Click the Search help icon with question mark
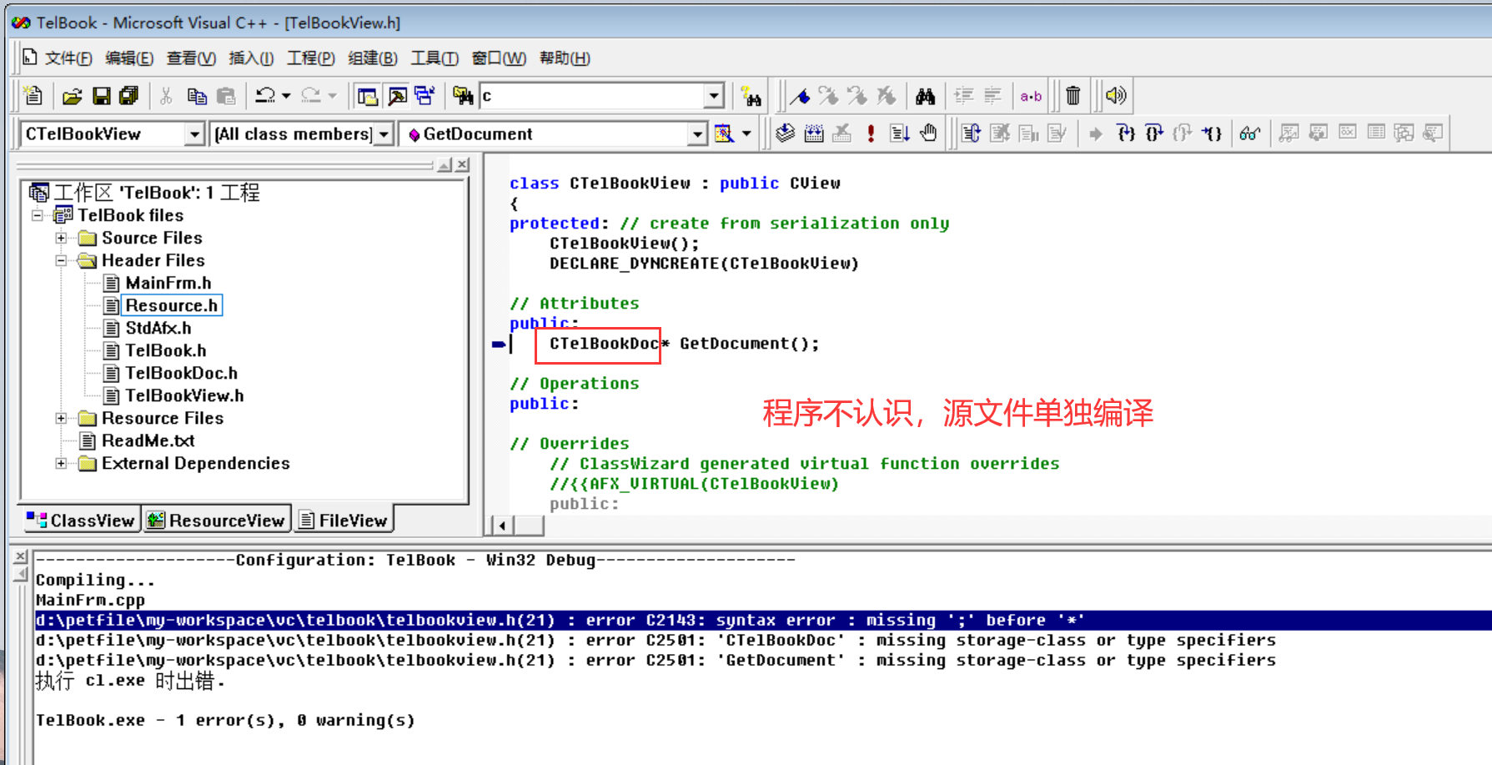 pos(751,96)
